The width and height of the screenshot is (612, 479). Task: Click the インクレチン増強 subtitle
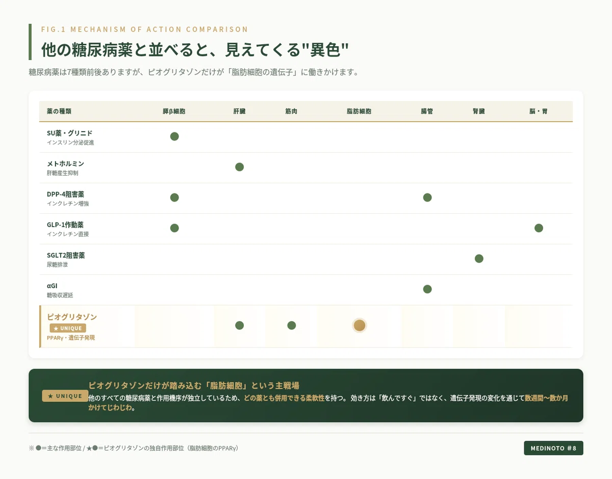coord(68,204)
